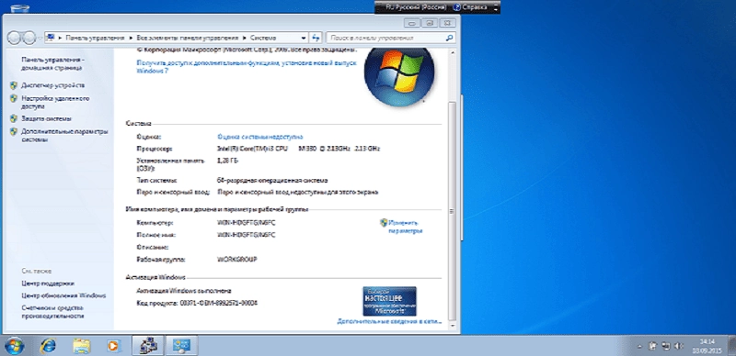Image resolution: width=736 pixels, height=356 pixels.
Task: Click the Справка help icon on the language bar
Action: pos(456,7)
